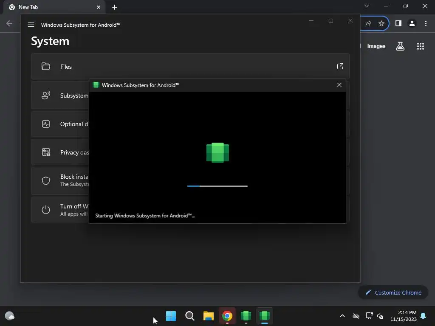Maximize the WSA settings window
The width and height of the screenshot is (435, 326).
330,21
